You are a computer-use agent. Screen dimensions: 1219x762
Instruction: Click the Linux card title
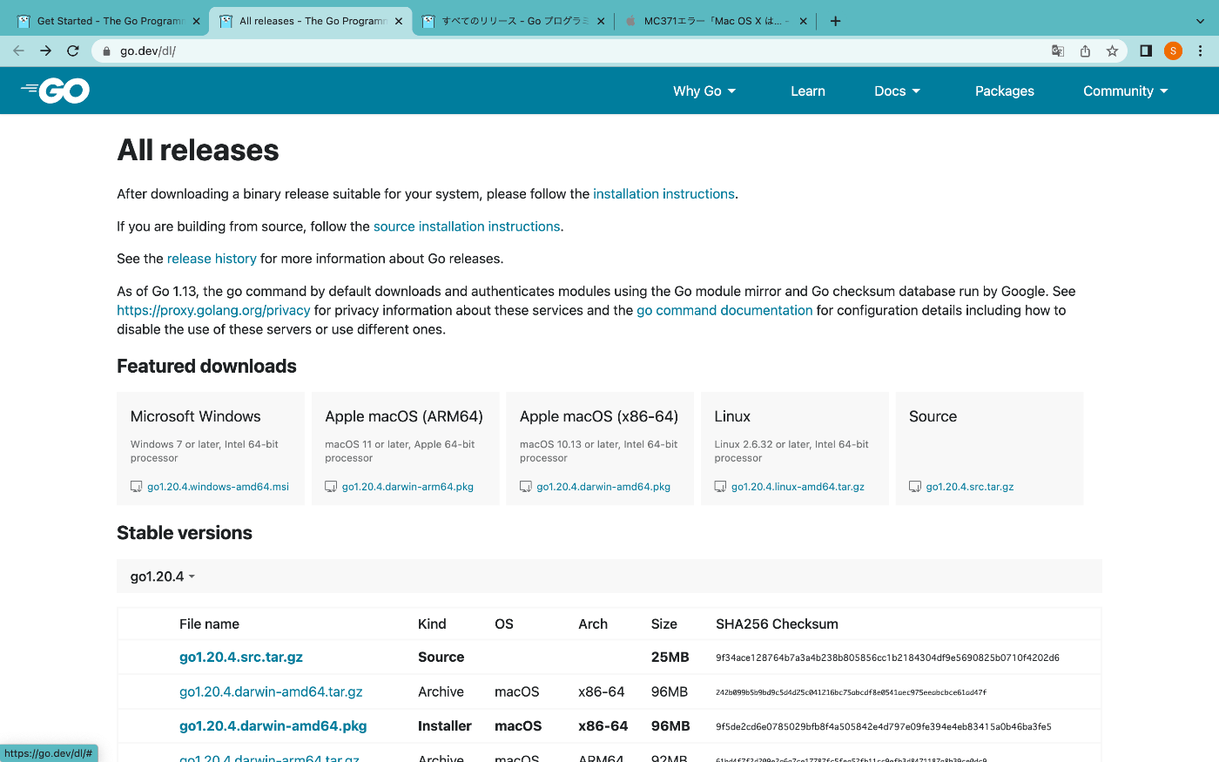coord(732,416)
